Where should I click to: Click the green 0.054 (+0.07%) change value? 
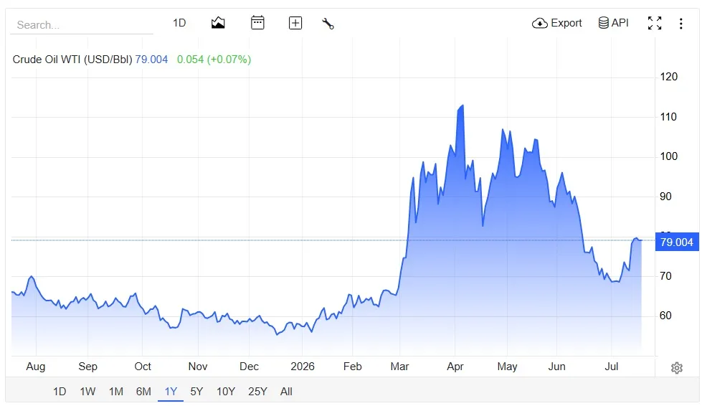pos(214,60)
